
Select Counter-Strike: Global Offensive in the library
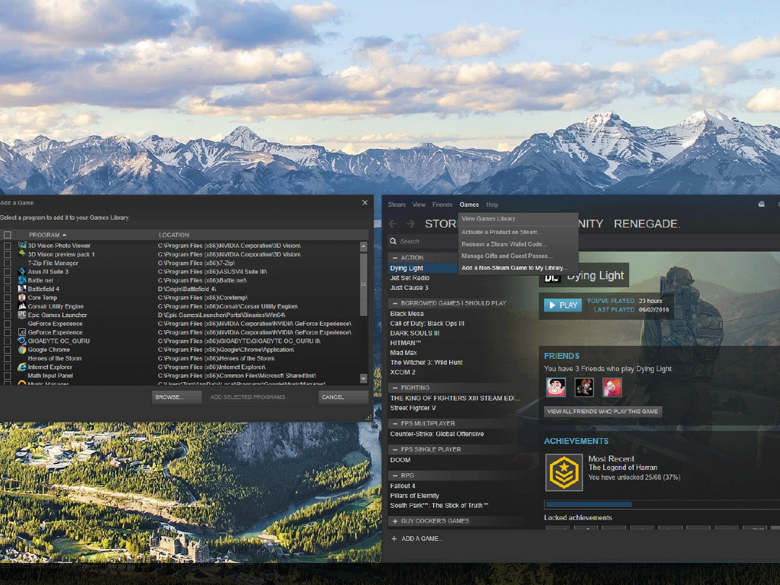(437, 434)
